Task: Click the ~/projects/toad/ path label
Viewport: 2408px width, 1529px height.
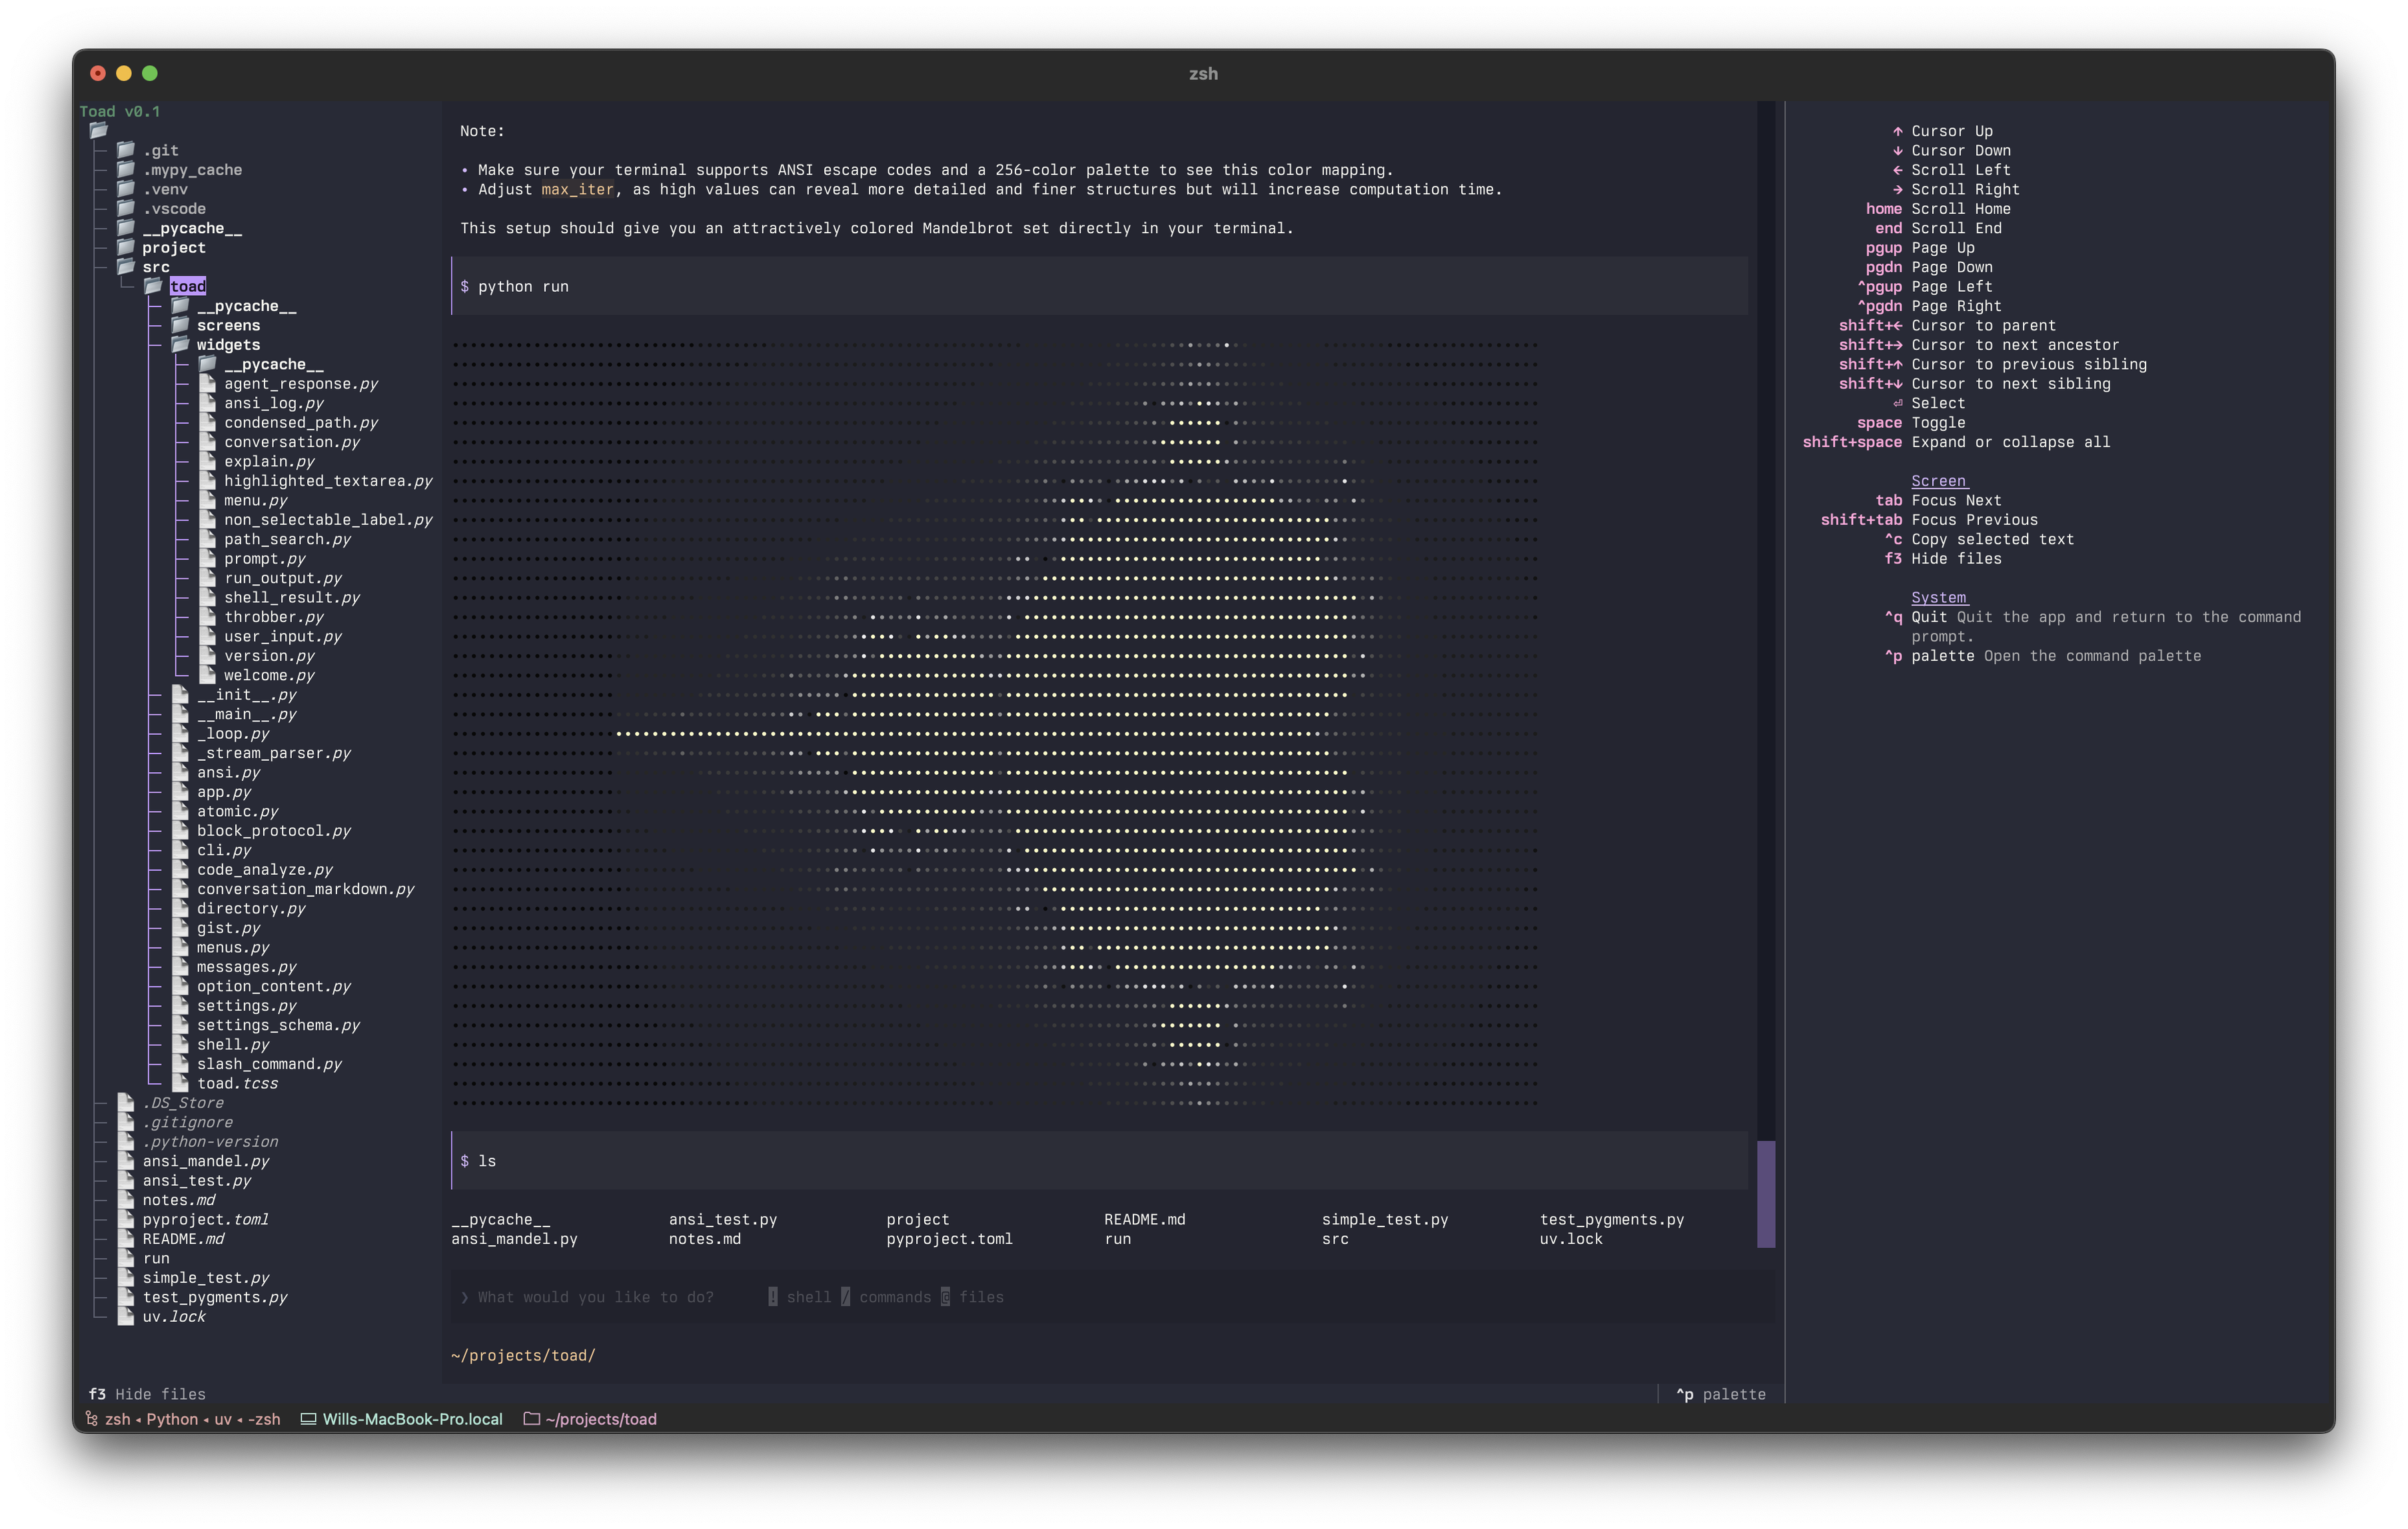Action: pos(523,1355)
